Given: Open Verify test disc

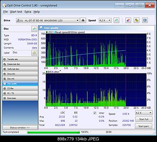Looking at the screenshot, I should (x=20, y=69).
